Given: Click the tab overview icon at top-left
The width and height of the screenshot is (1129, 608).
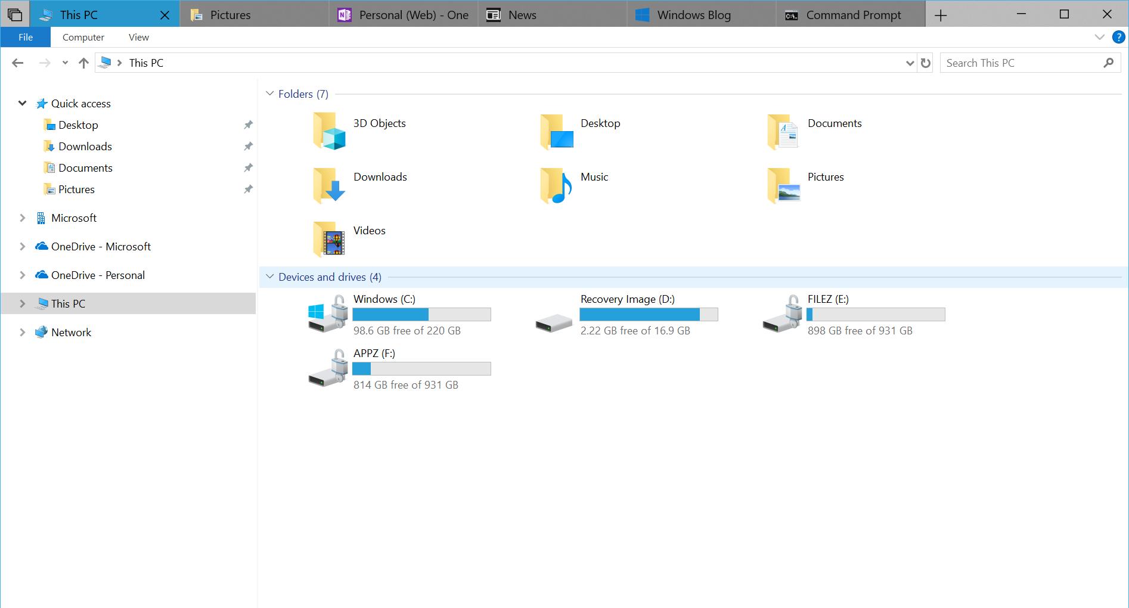Looking at the screenshot, I should pyautogui.click(x=15, y=15).
